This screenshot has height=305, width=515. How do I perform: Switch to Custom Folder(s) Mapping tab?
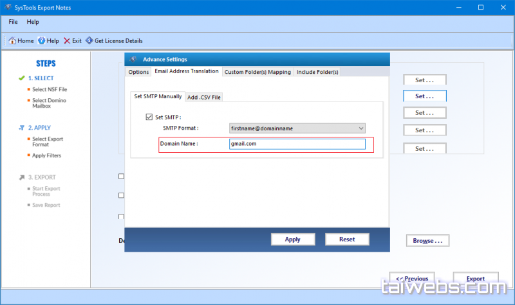pyautogui.click(x=257, y=72)
